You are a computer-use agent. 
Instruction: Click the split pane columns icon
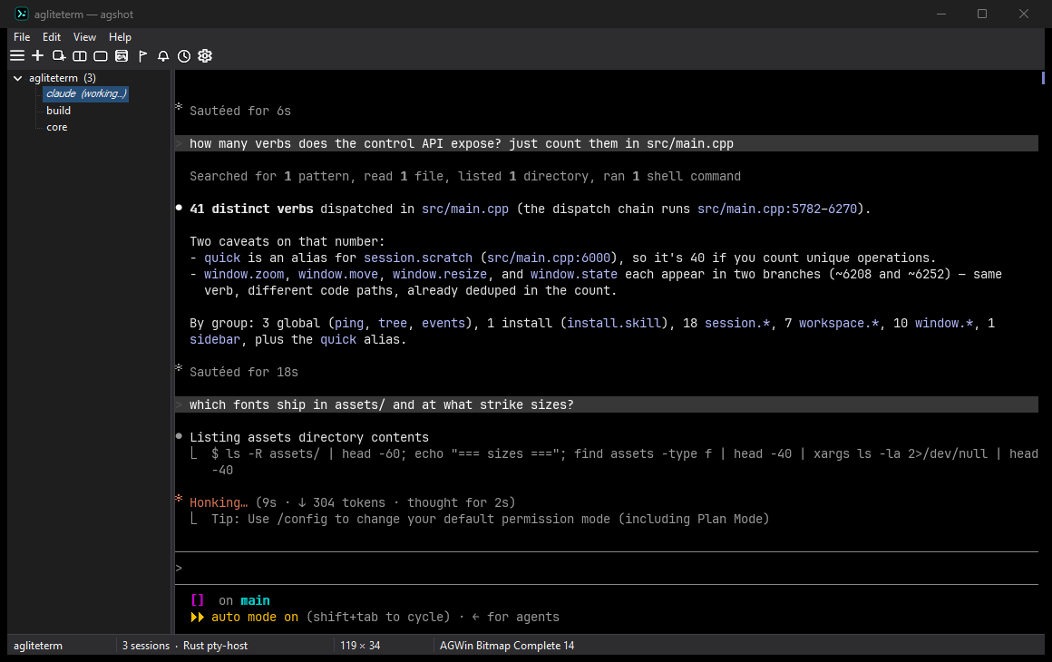(80, 55)
